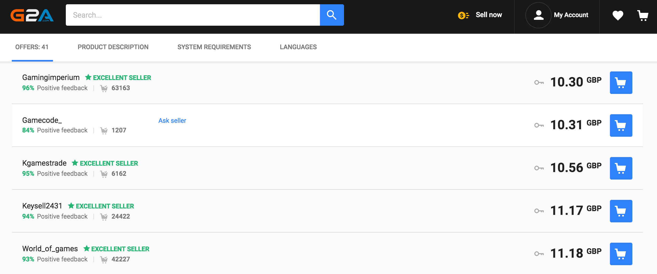This screenshot has width=657, height=274.
Task: Click the My Account avatar icon
Action: 538,15
